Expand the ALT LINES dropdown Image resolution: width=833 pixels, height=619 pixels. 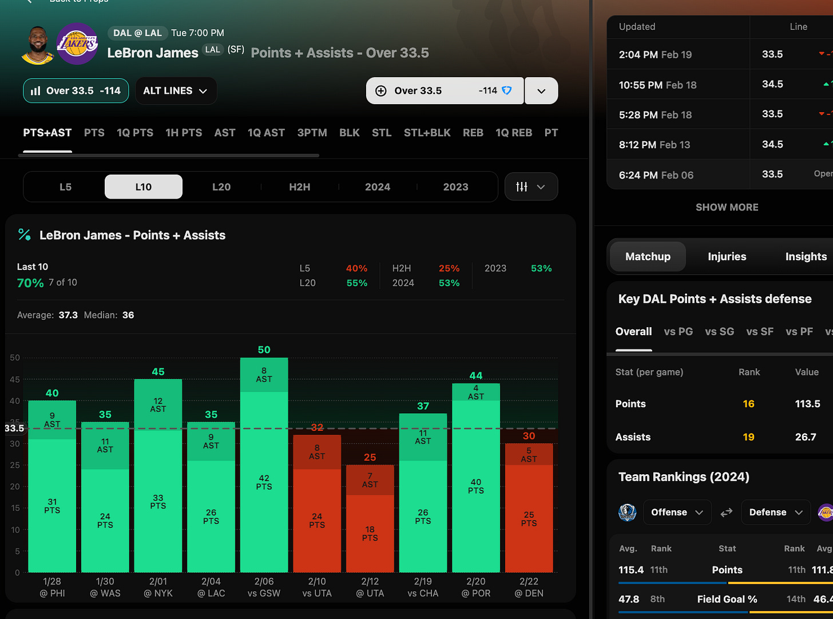pos(176,91)
